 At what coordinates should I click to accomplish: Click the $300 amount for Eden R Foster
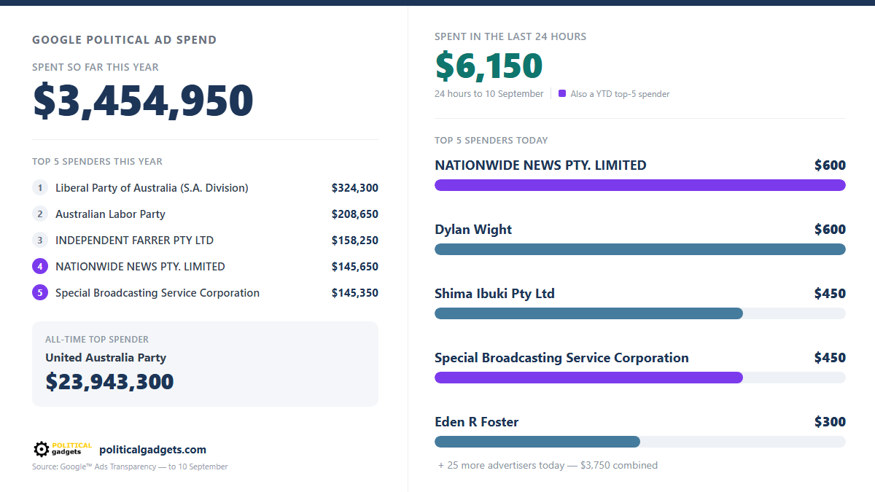[830, 422]
